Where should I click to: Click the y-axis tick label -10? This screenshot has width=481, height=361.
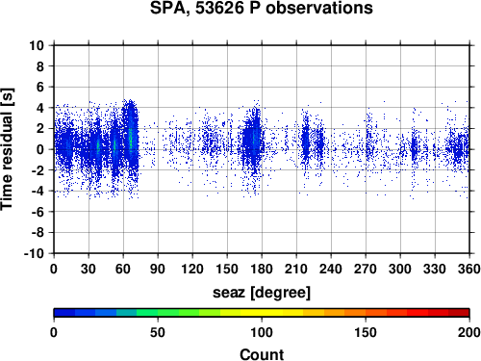click(35, 253)
